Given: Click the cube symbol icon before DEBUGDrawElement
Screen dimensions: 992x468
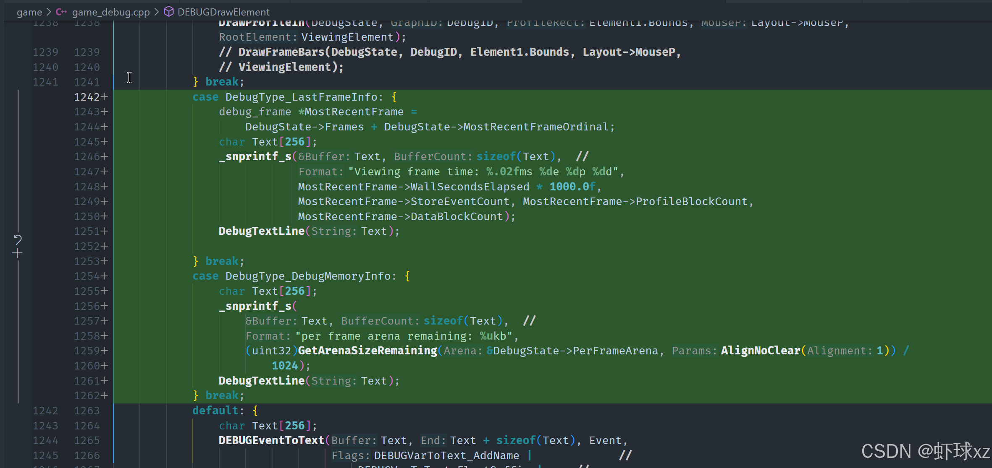Looking at the screenshot, I should coord(169,12).
